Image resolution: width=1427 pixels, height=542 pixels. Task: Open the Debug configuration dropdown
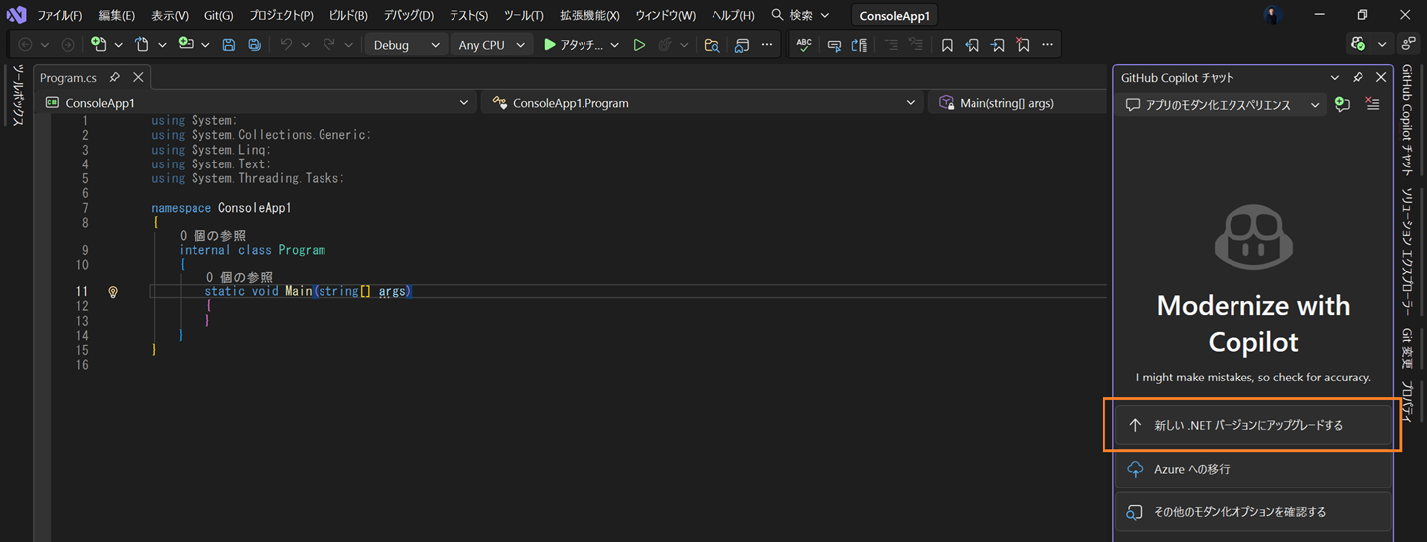[x=406, y=45]
